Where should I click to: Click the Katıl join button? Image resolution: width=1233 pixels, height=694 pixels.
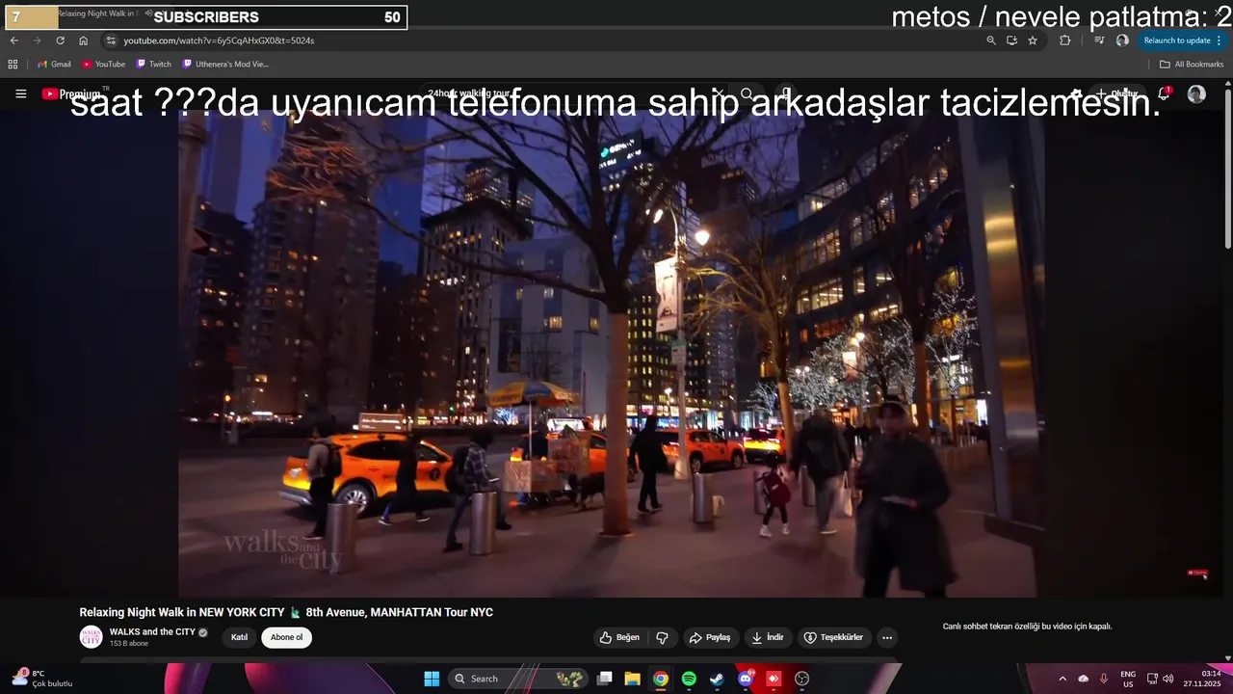239,637
